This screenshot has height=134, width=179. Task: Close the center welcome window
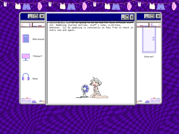pos(132,17)
